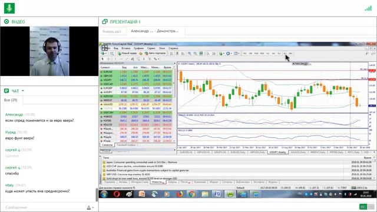Open the Japan Consumer spending news item

[237, 163]
